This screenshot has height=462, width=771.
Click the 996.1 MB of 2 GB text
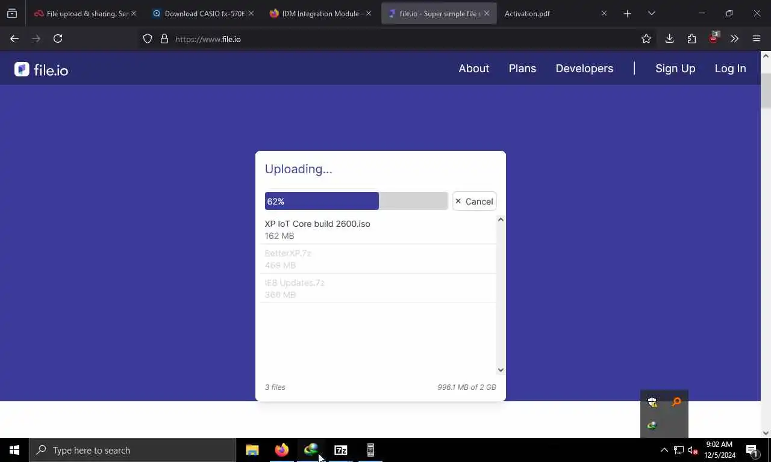coord(467,387)
